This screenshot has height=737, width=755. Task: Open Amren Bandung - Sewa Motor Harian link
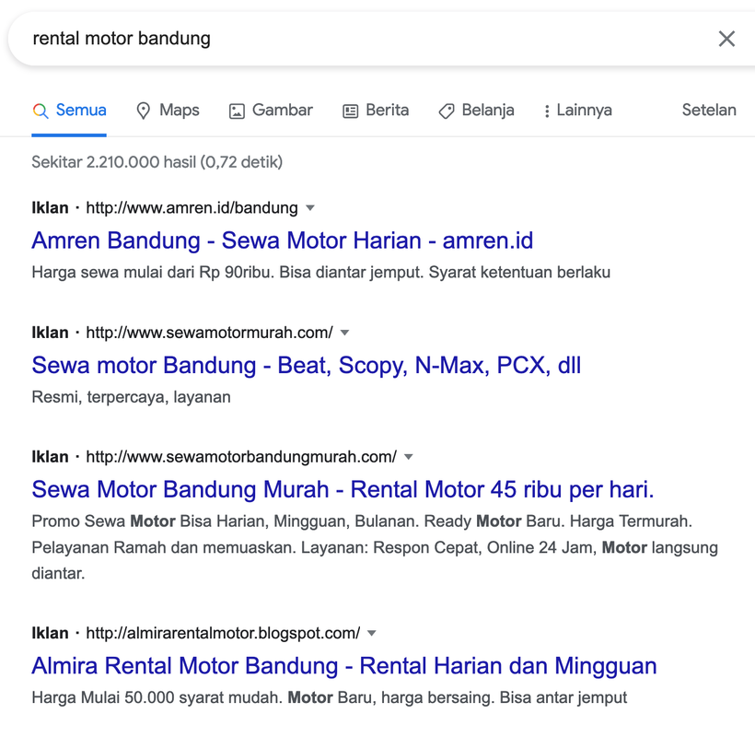click(282, 240)
